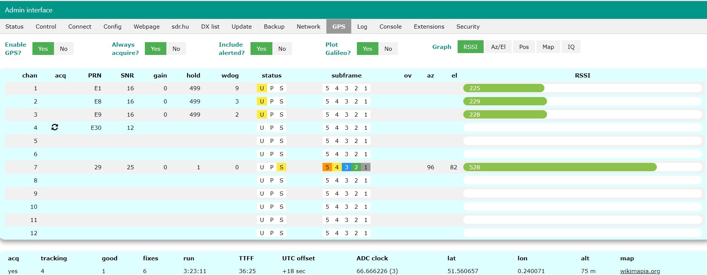The width and height of the screenshot is (707, 275).
Task: Show the Map graph
Action: tap(548, 47)
